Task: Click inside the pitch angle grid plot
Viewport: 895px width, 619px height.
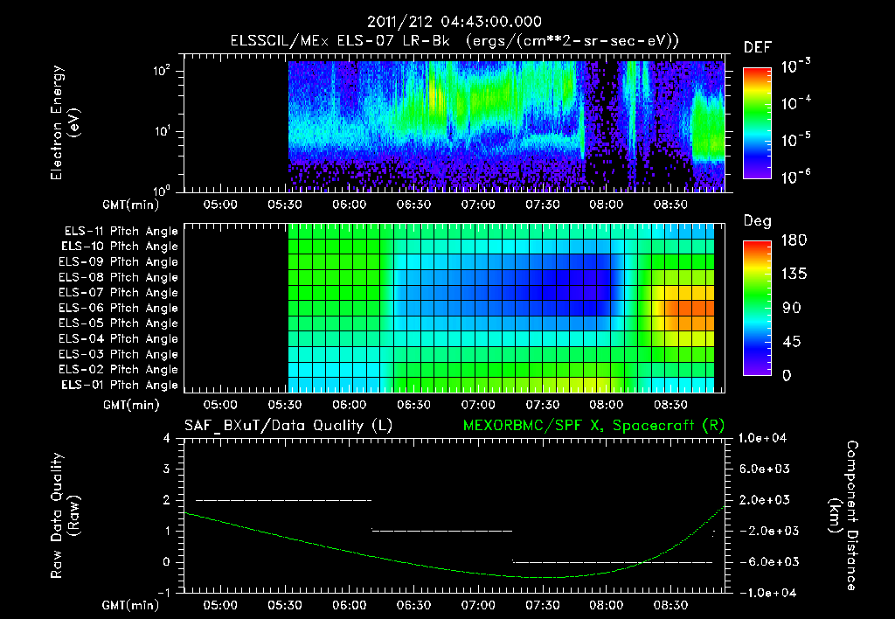Action: 454,308
